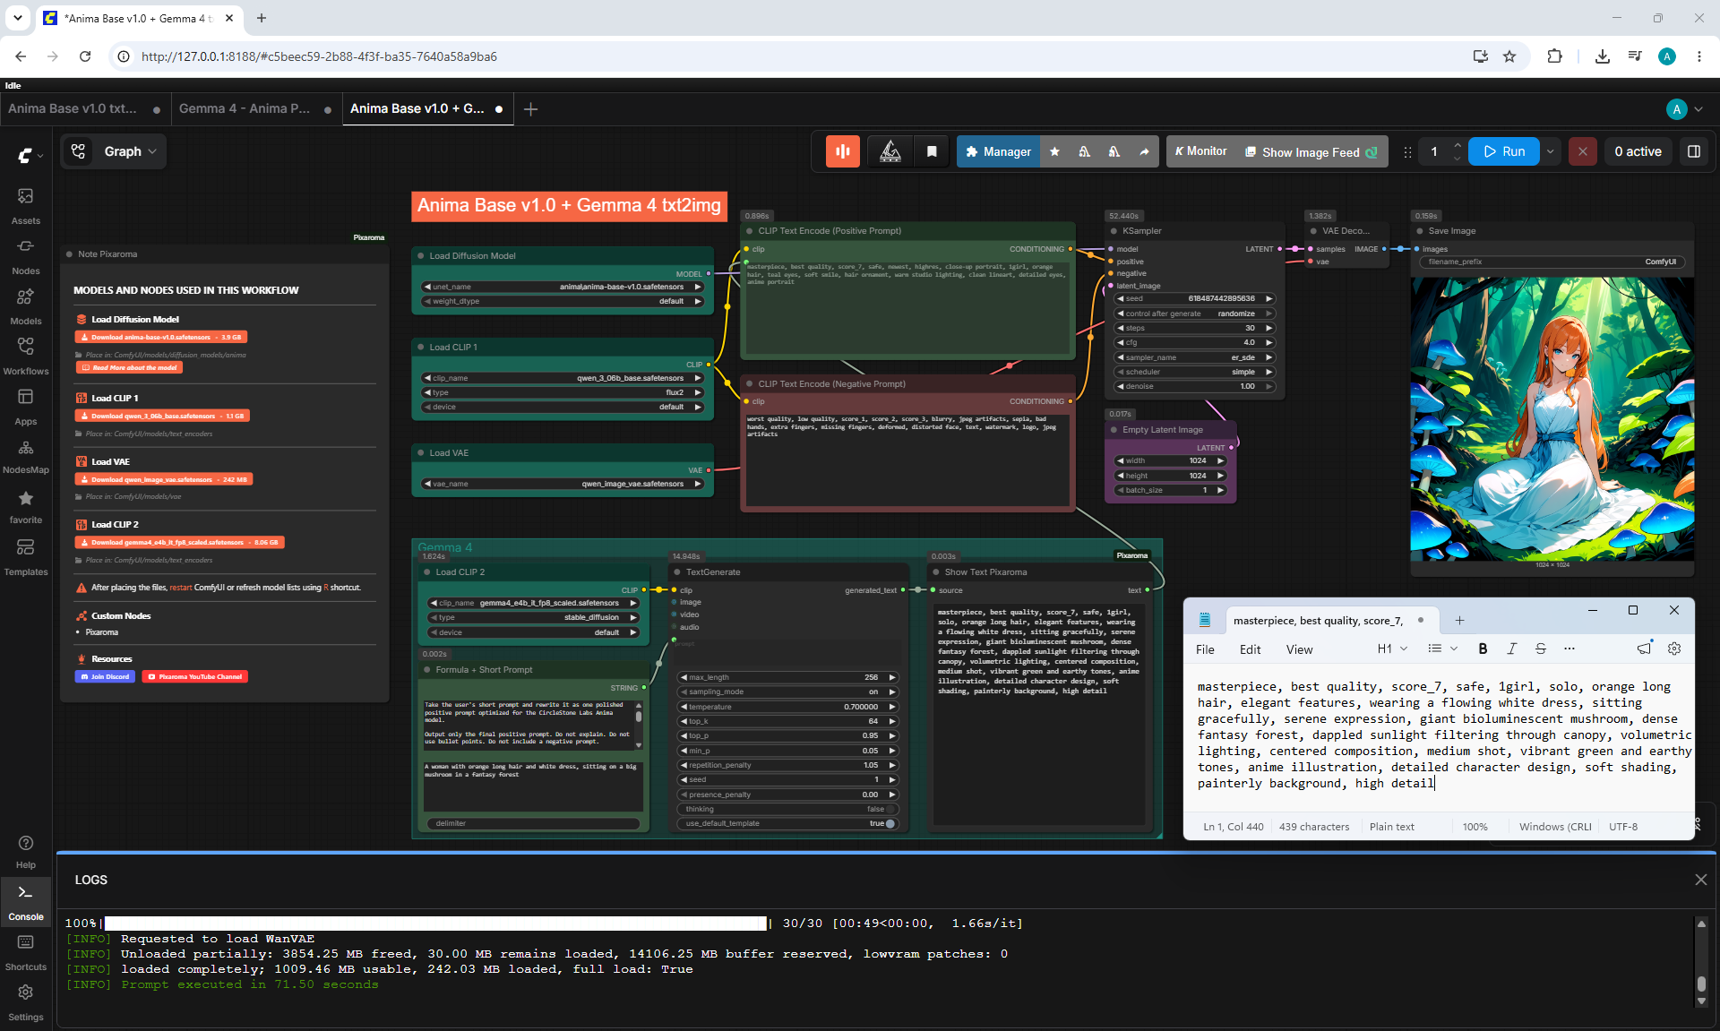This screenshot has height=1031, width=1720.
Task: Collapse the Load Diffusion Model node dot
Action: pyautogui.click(x=420, y=256)
